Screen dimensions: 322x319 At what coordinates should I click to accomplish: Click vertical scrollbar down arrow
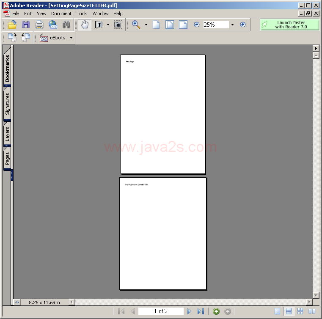316,295
